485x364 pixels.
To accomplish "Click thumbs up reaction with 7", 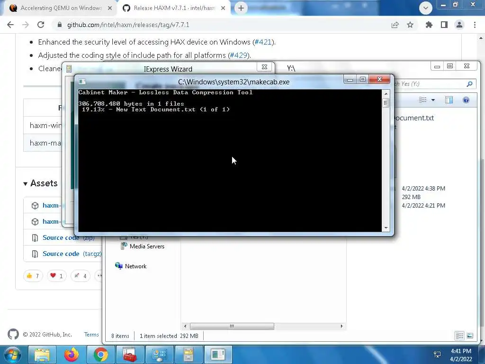I will click(33, 276).
